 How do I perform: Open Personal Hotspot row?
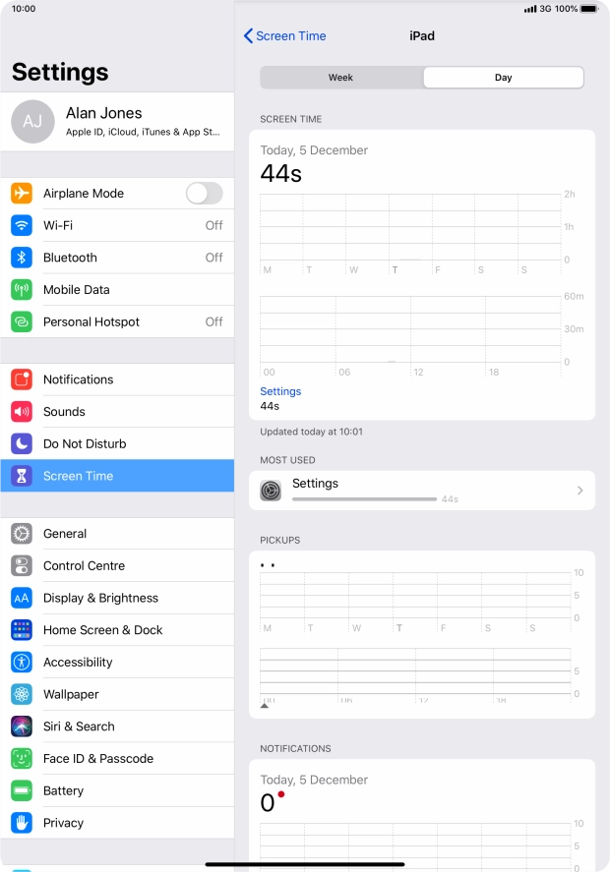117,322
